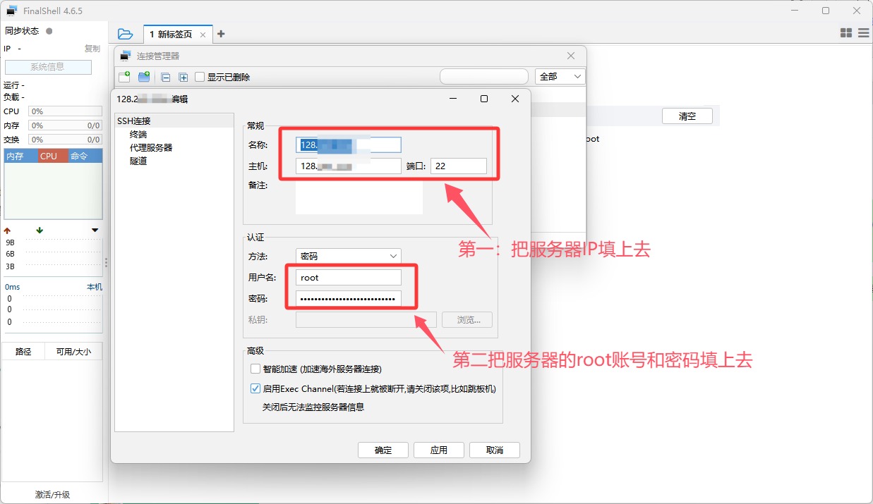Click the 备注 notes text area
The width and height of the screenshot is (873, 504).
click(359, 197)
